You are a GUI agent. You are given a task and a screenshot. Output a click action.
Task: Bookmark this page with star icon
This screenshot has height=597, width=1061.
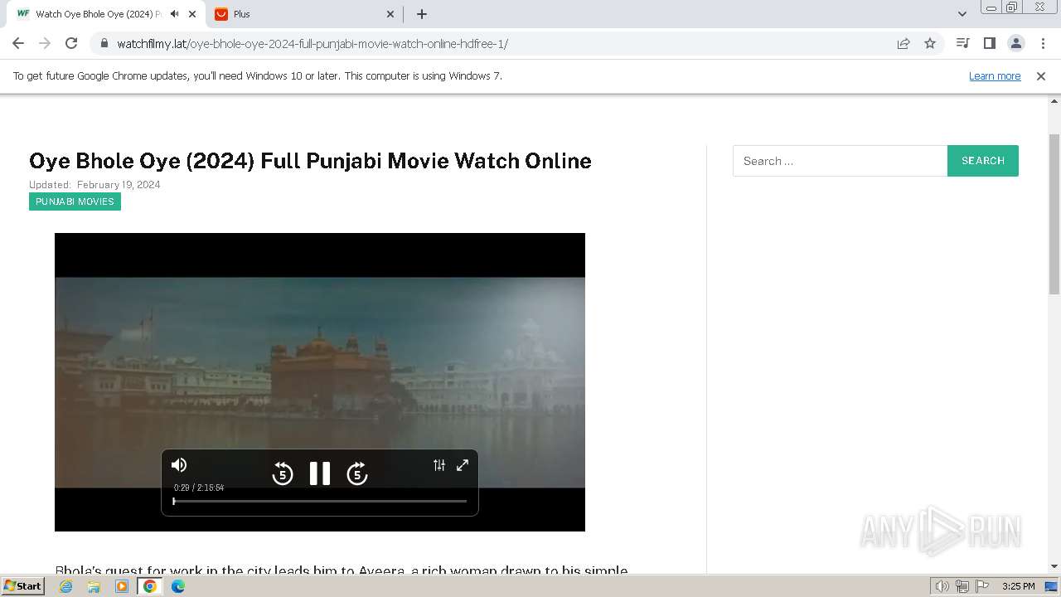[930, 44]
